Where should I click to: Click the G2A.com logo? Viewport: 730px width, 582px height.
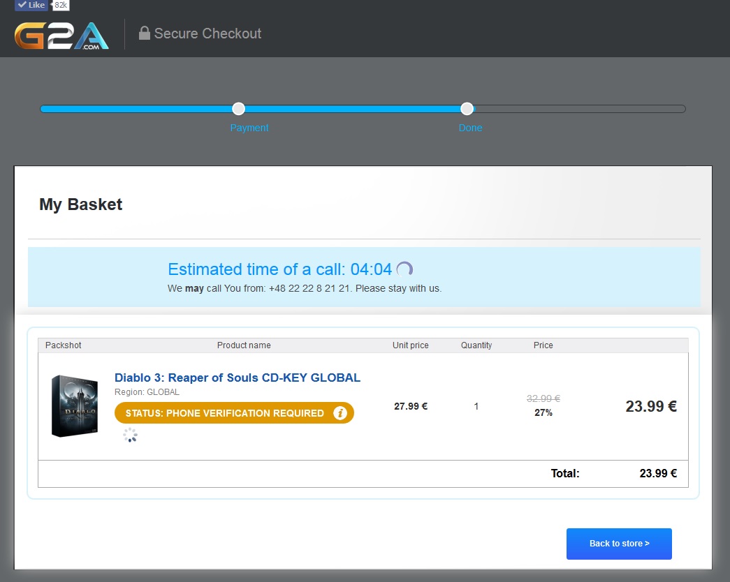coord(61,35)
